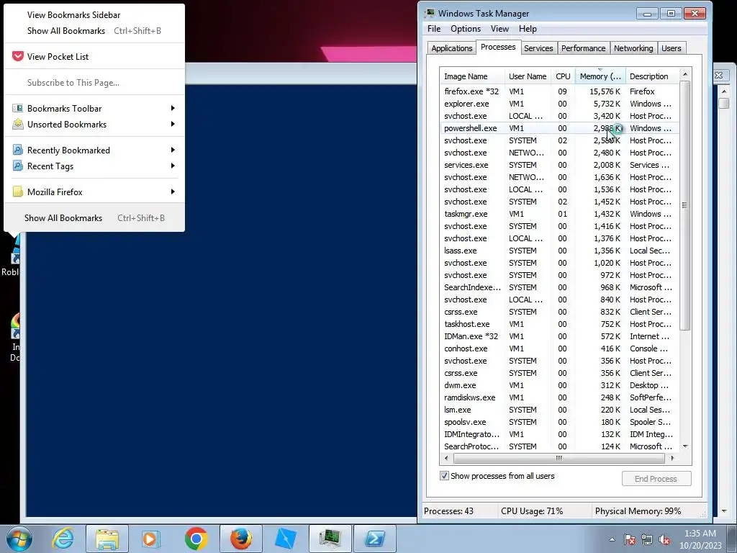Image resolution: width=737 pixels, height=553 pixels.
Task: Click the Mozilla Firefox folder icon
Action: (18, 192)
